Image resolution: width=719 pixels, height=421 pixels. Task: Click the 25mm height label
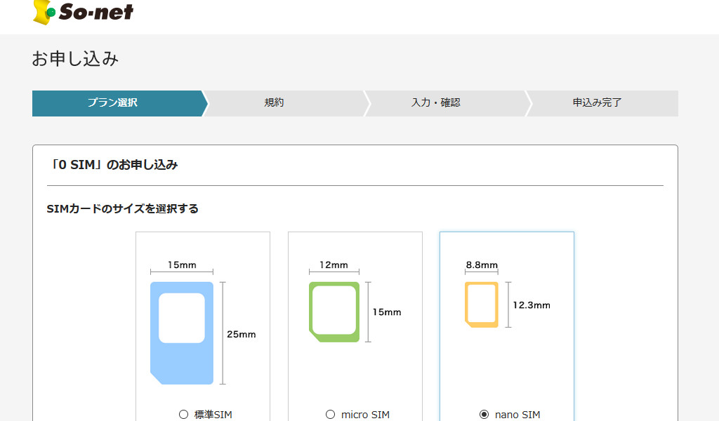pos(242,335)
